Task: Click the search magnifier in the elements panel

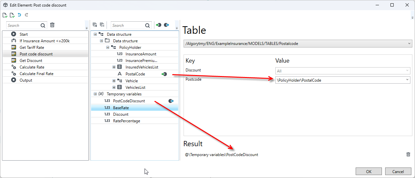Action: point(43,25)
